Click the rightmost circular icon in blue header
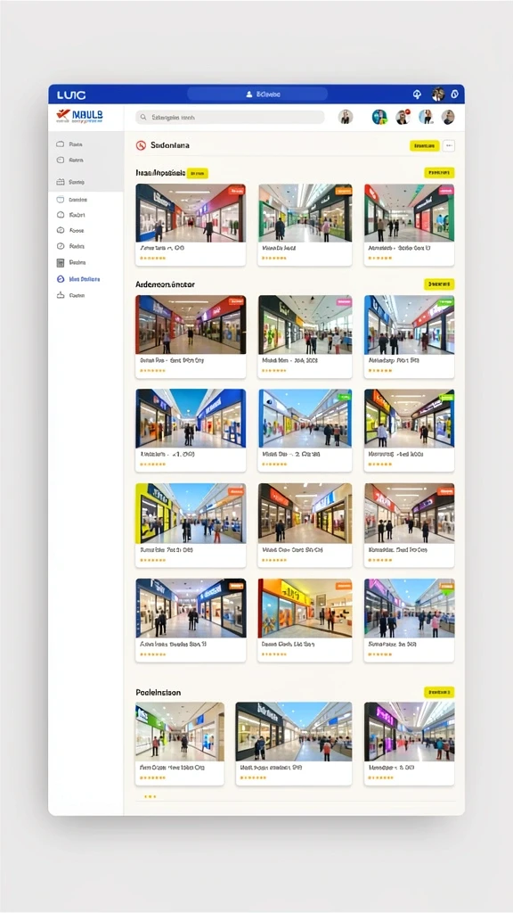 click(x=455, y=95)
